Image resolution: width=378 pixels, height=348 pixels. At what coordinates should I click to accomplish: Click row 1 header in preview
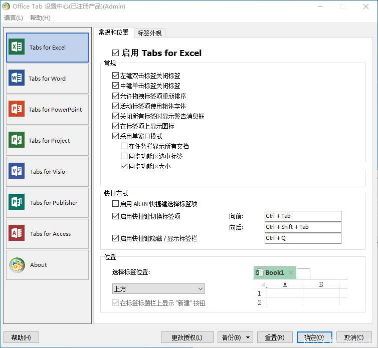[259, 293]
